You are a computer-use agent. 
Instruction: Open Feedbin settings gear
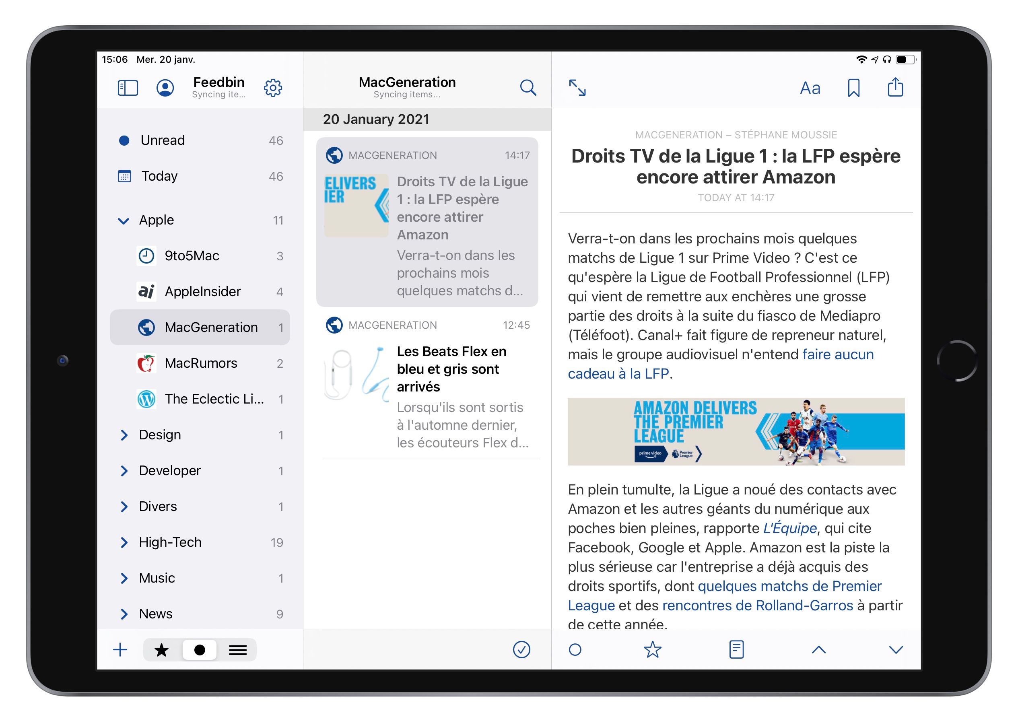click(x=272, y=88)
